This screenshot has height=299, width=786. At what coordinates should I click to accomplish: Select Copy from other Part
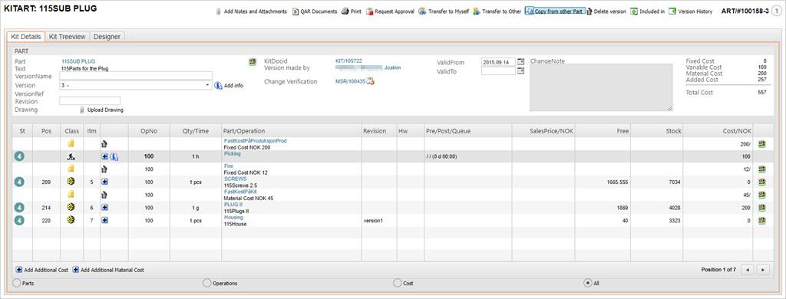pyautogui.click(x=554, y=11)
